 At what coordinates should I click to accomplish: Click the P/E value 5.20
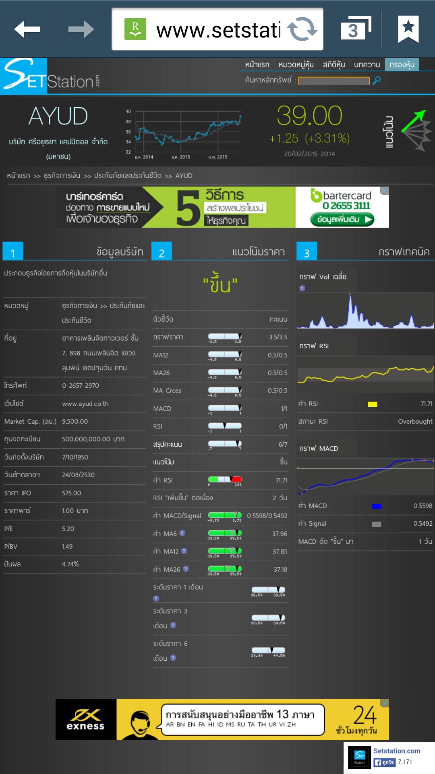[x=68, y=528]
